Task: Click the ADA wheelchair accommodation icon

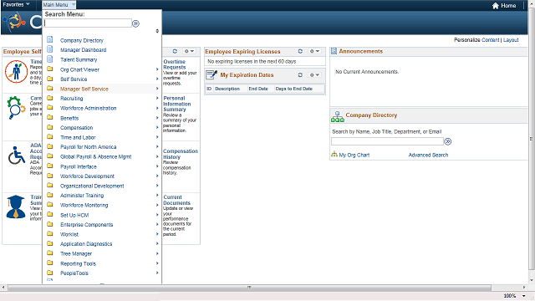Action: (17, 156)
